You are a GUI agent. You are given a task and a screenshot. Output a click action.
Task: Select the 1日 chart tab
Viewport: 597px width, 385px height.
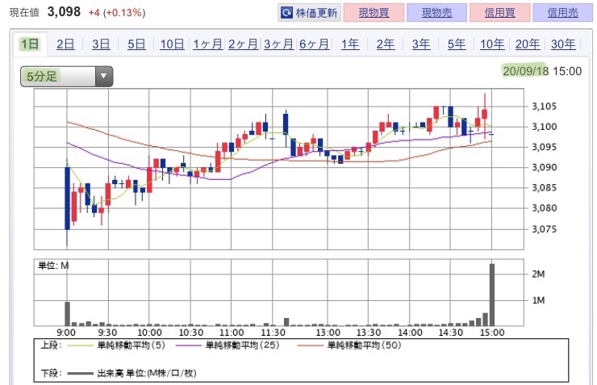[x=30, y=44]
